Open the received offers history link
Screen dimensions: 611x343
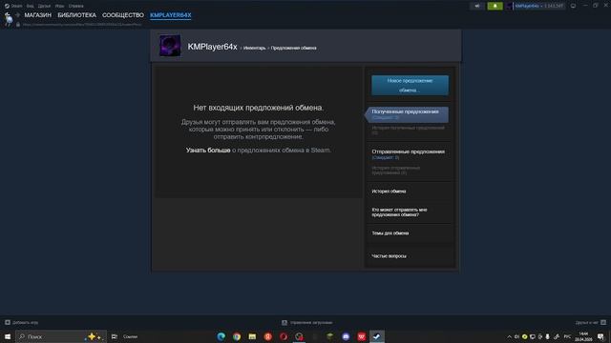(408, 130)
